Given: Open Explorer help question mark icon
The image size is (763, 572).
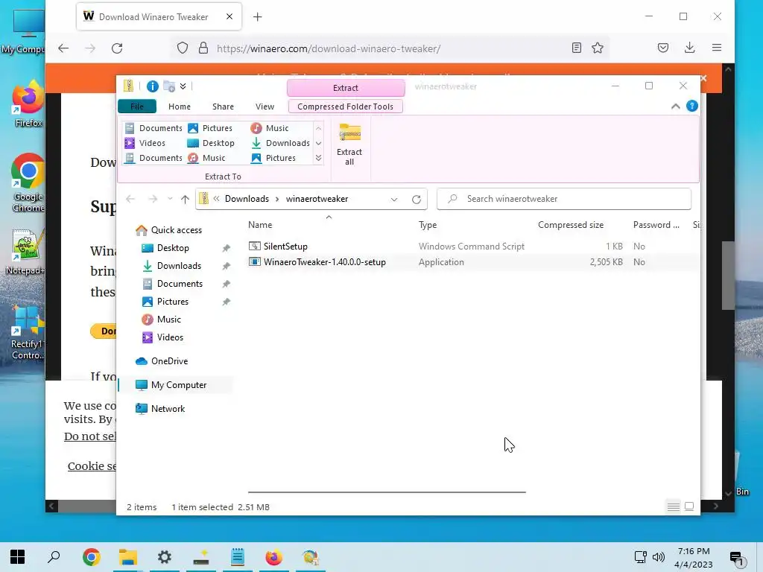Looking at the screenshot, I should pyautogui.click(x=691, y=106).
